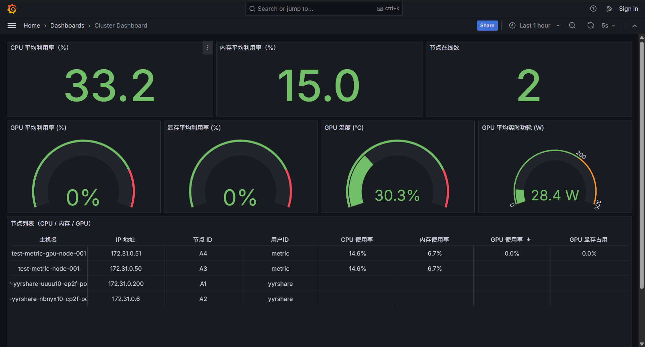The width and height of the screenshot is (645, 347).
Task: Navigate to the Home breadcrumb
Action: [32, 26]
